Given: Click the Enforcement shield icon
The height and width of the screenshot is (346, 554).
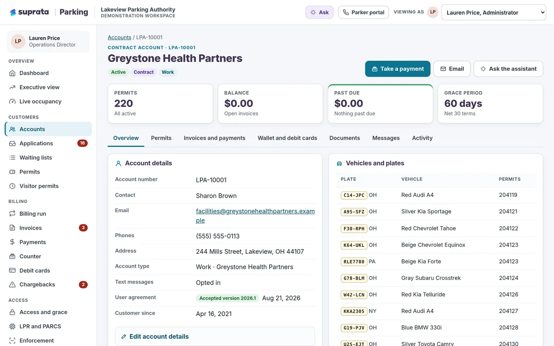Looking at the screenshot, I should (12, 341).
